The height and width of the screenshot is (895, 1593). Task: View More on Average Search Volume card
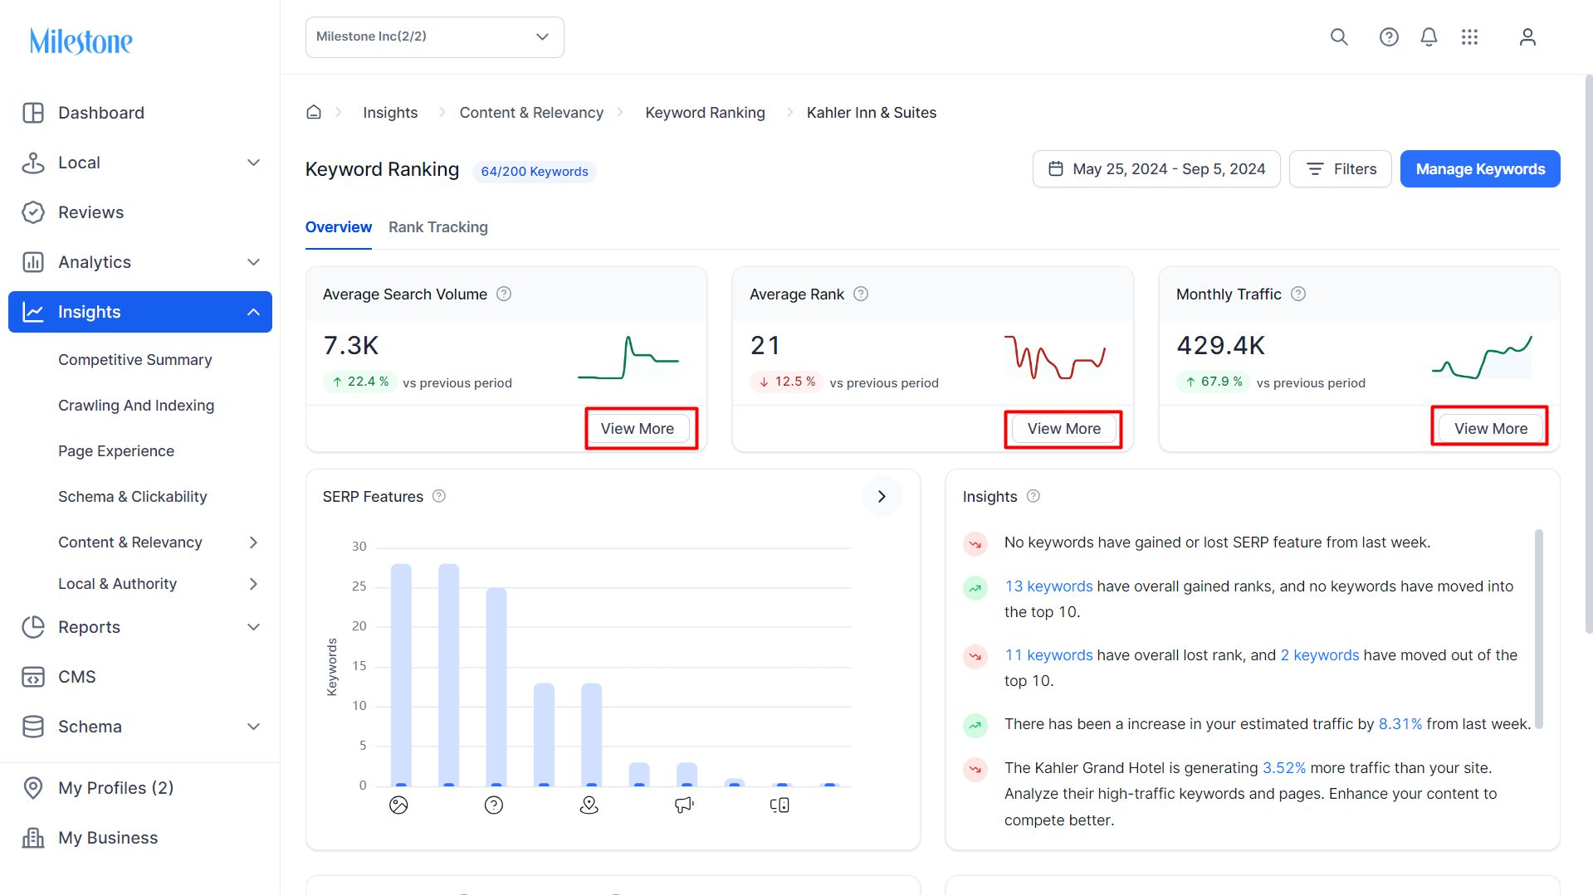pos(638,429)
